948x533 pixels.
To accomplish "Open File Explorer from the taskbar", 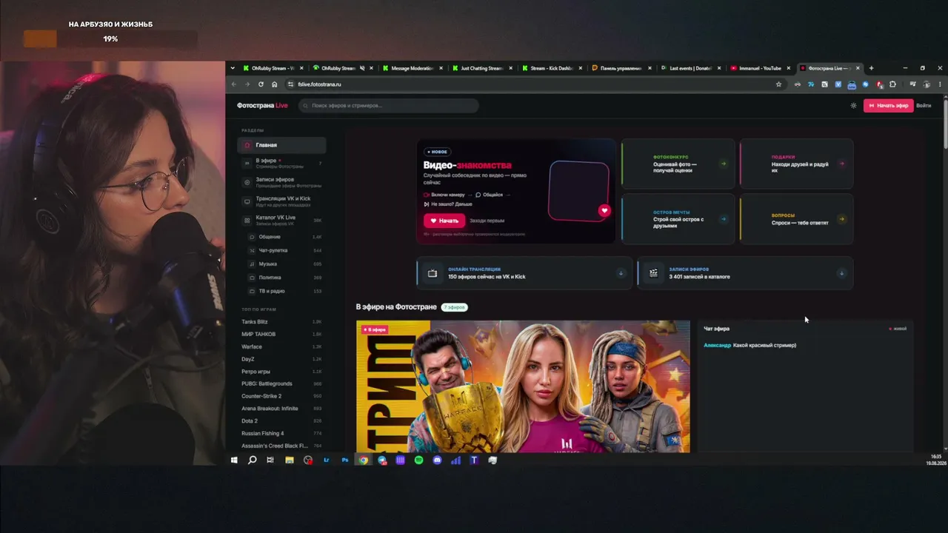I will tap(290, 460).
